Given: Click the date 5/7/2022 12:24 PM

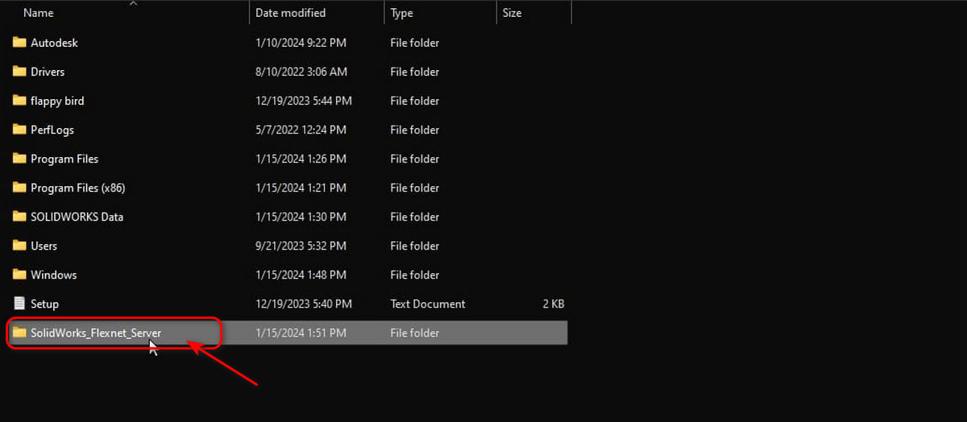Looking at the screenshot, I should click(x=301, y=130).
